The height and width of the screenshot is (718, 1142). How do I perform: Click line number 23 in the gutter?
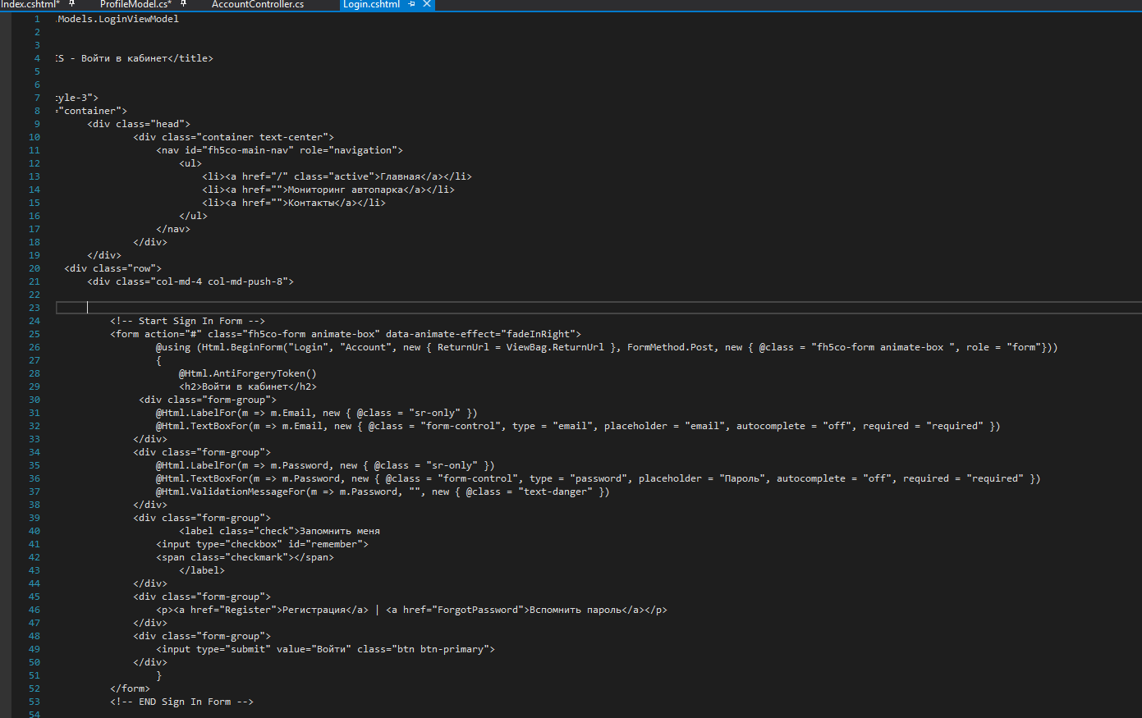pyautogui.click(x=34, y=308)
